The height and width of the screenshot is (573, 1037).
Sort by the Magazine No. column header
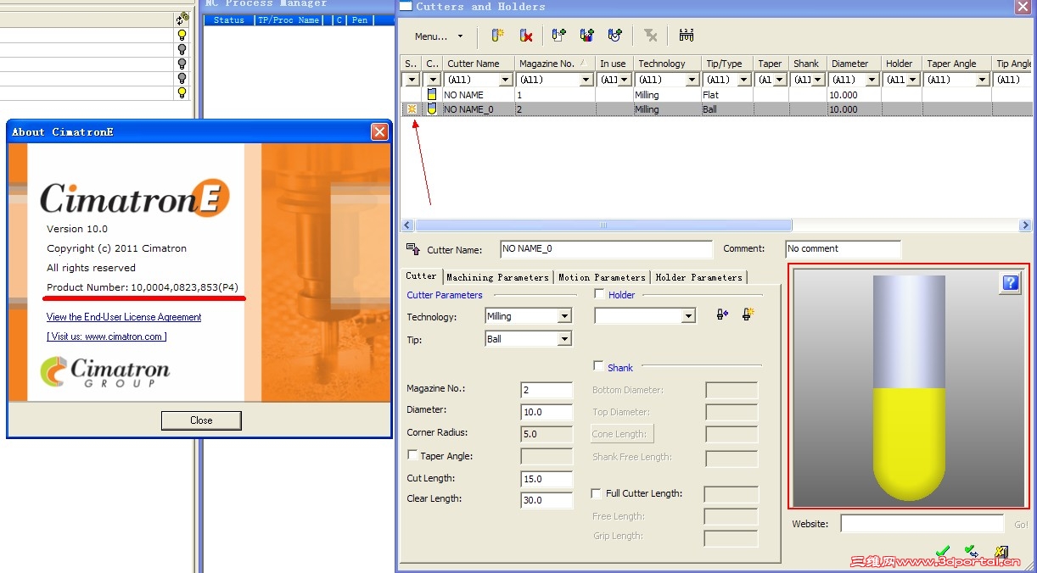[x=555, y=64]
